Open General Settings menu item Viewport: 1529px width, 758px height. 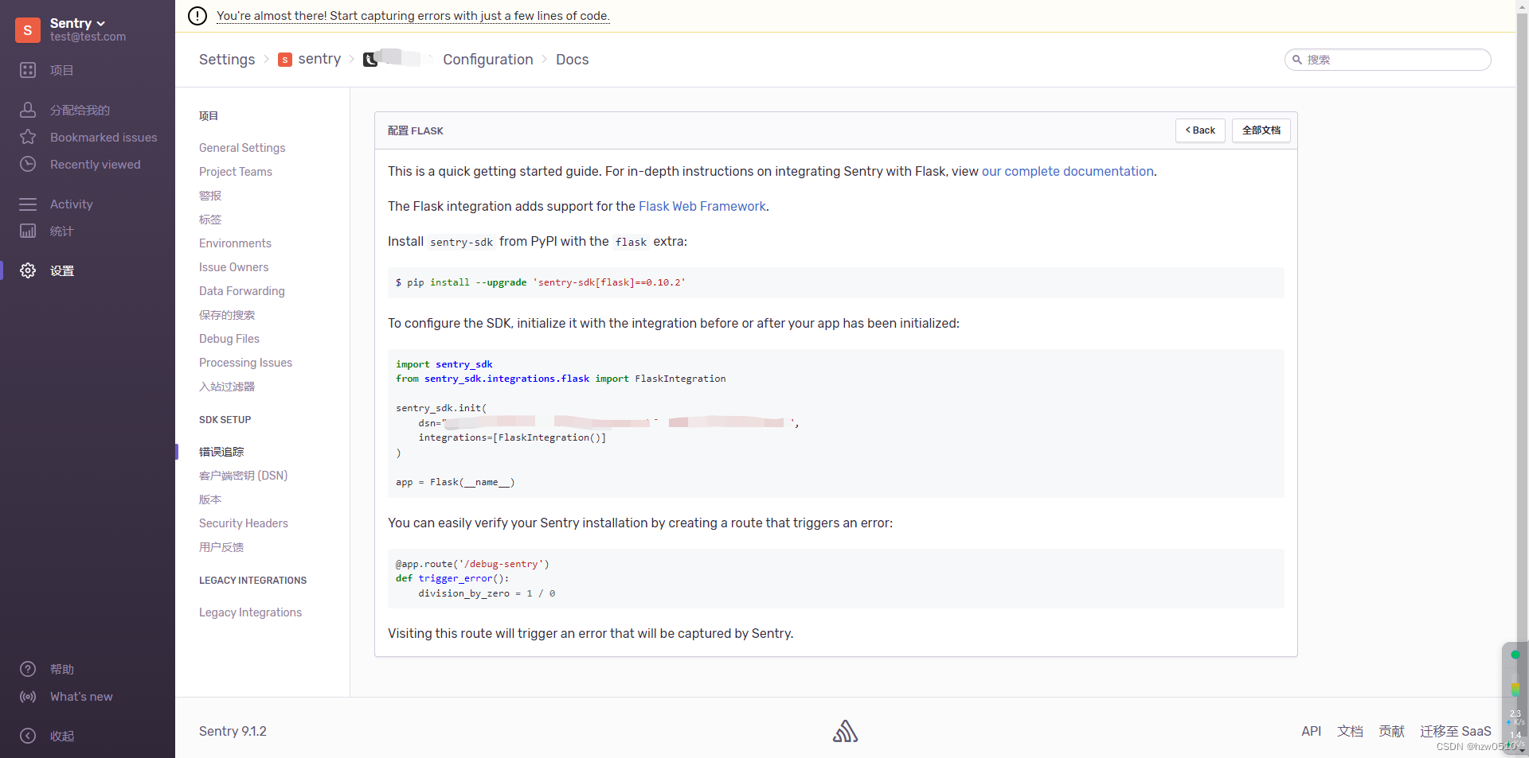pos(242,148)
